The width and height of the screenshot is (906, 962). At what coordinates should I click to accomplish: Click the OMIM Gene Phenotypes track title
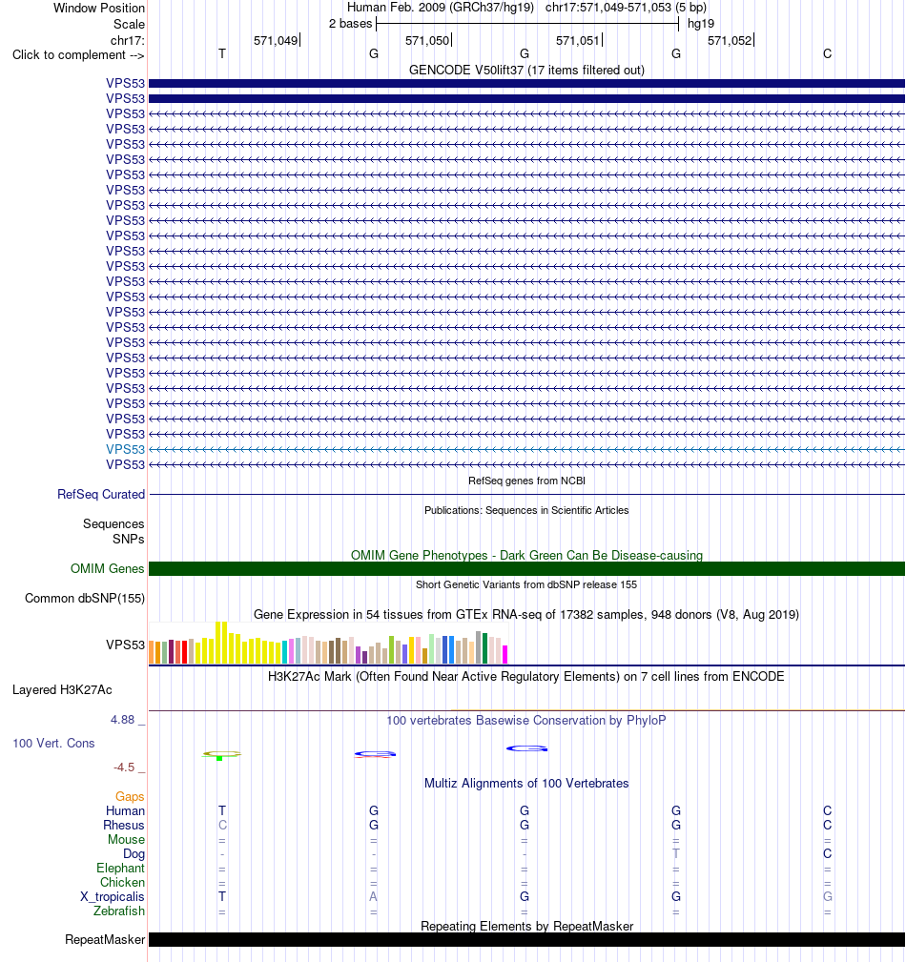point(526,555)
